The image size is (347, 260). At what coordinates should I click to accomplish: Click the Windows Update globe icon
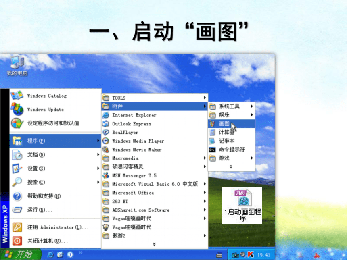[x=17, y=109]
